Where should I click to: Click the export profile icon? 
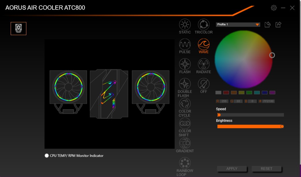tap(278, 25)
